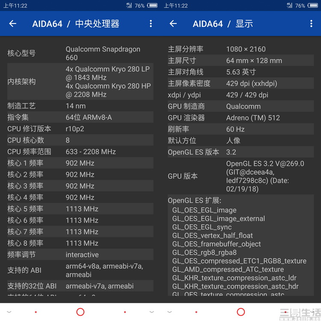This screenshot has width=321, height=321.
Task: Select the 核心 2 频率 row
Action: point(80,175)
